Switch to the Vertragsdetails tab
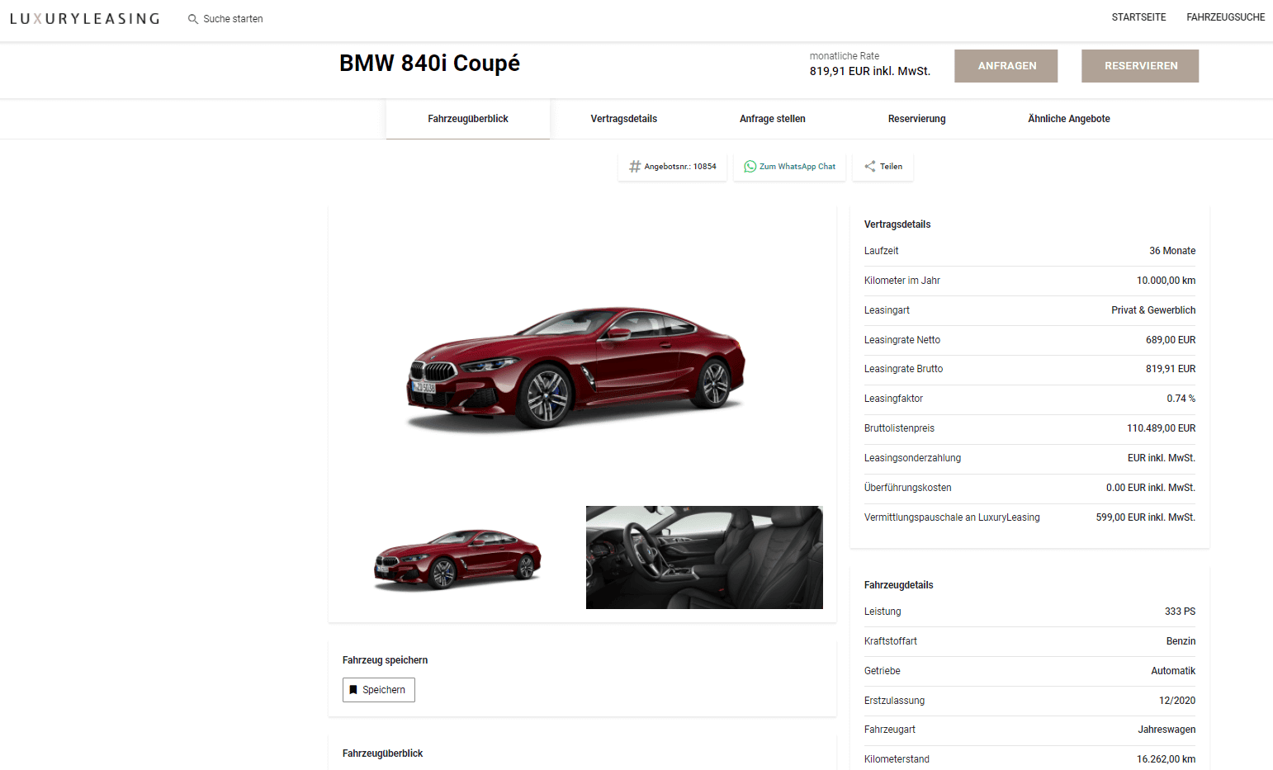The image size is (1273, 770). point(624,119)
